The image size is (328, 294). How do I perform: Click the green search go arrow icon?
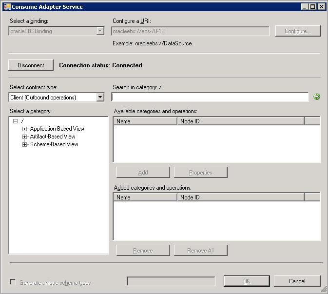(317, 97)
